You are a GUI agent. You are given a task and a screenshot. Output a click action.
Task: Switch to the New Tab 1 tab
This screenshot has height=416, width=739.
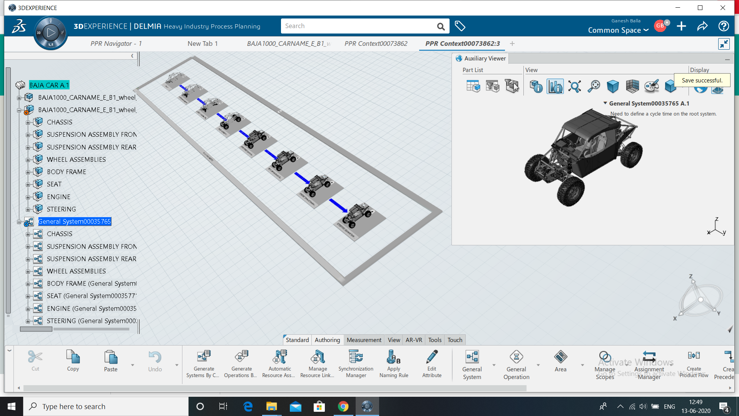[x=202, y=44]
